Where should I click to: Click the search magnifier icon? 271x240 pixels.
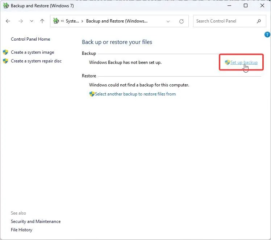tap(259, 21)
